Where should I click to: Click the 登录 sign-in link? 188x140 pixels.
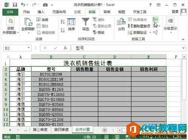click(175, 12)
